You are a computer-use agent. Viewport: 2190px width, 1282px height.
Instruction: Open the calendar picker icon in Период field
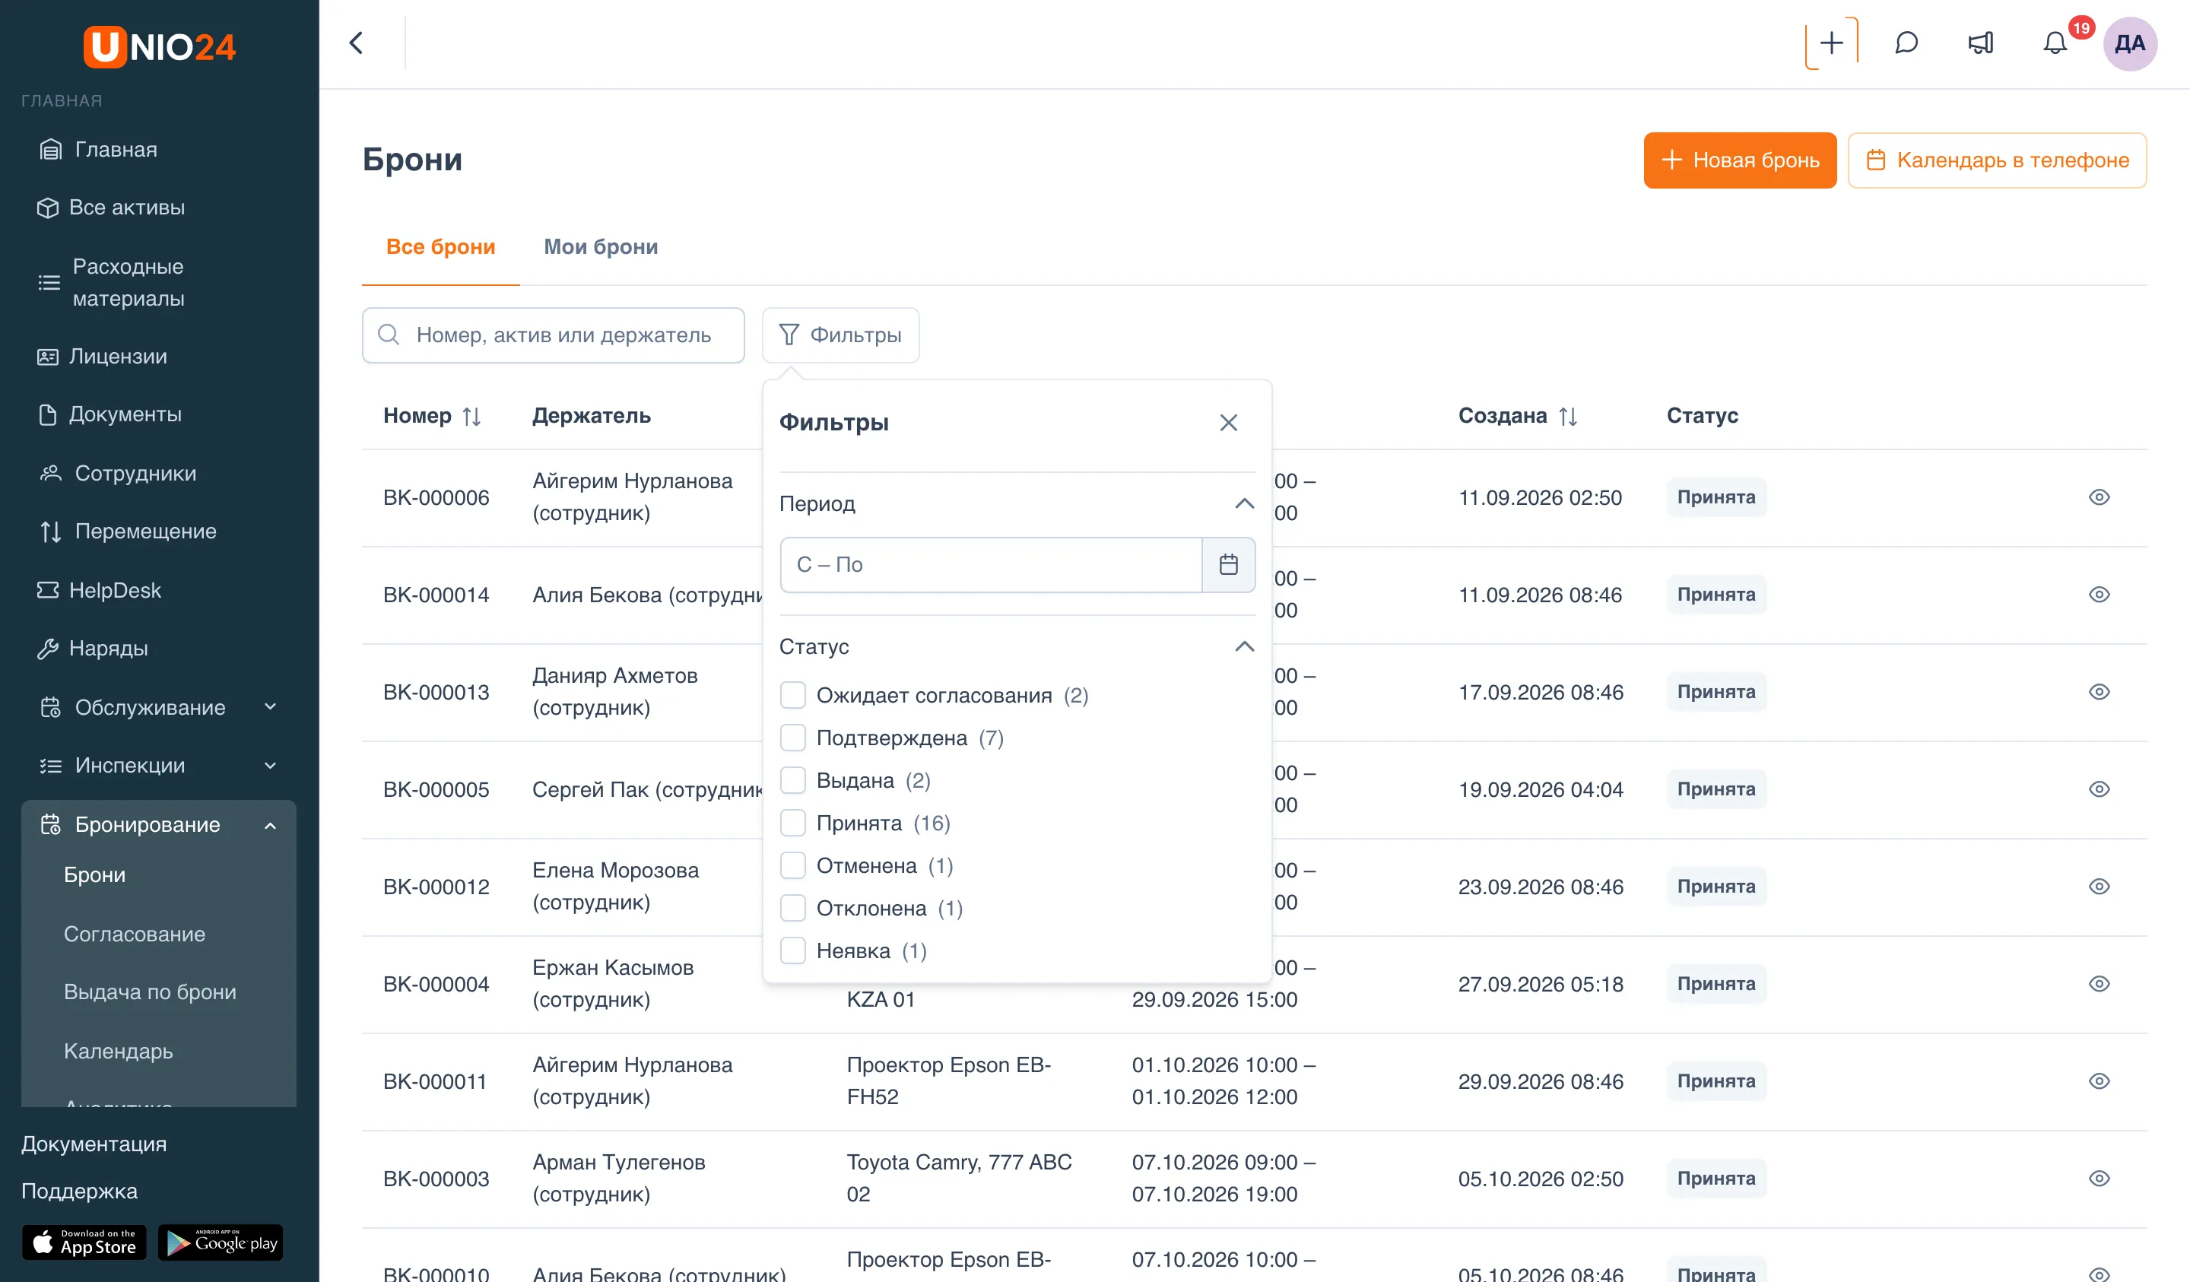(1228, 565)
